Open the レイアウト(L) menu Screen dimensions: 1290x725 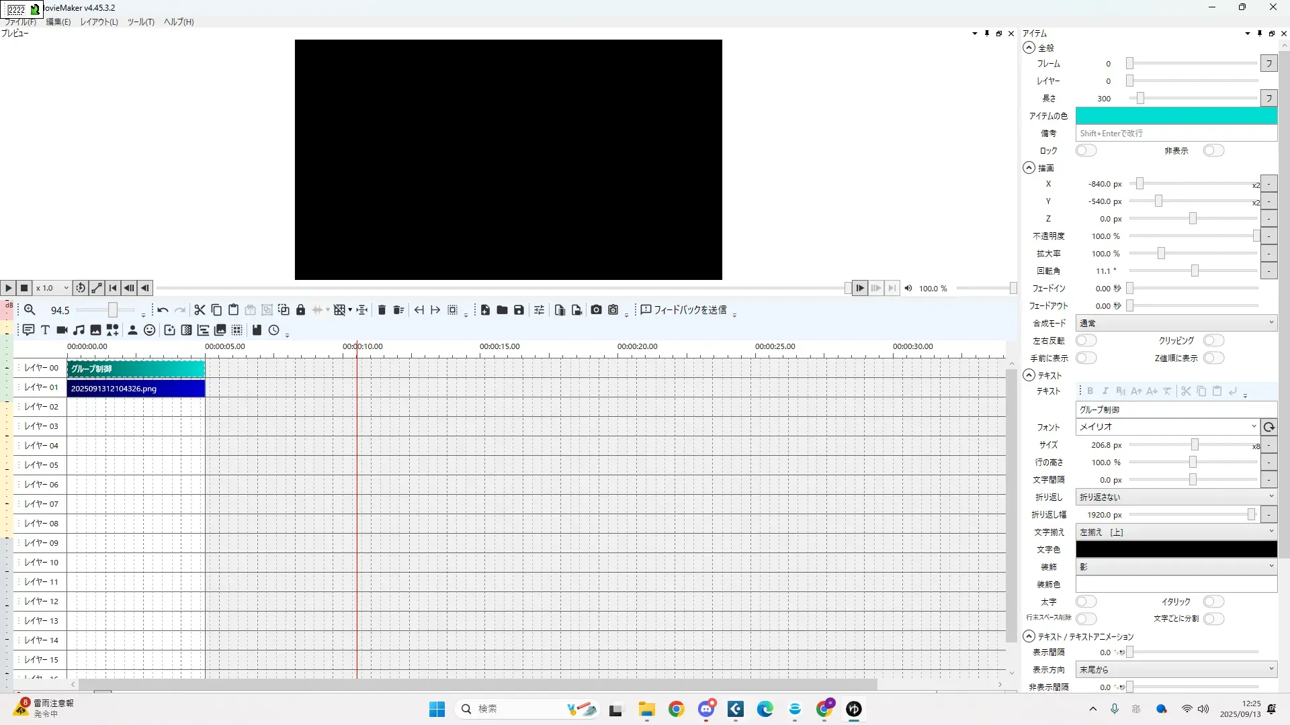pos(99,22)
